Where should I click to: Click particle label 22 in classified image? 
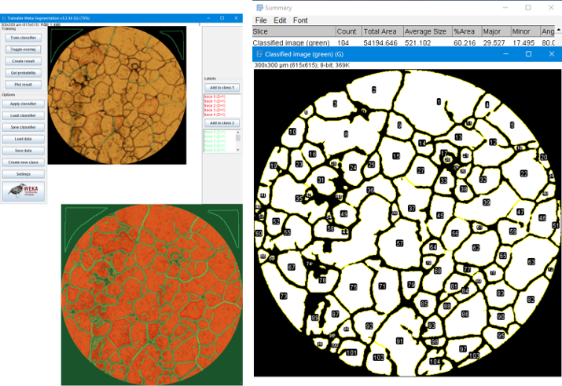click(524, 174)
